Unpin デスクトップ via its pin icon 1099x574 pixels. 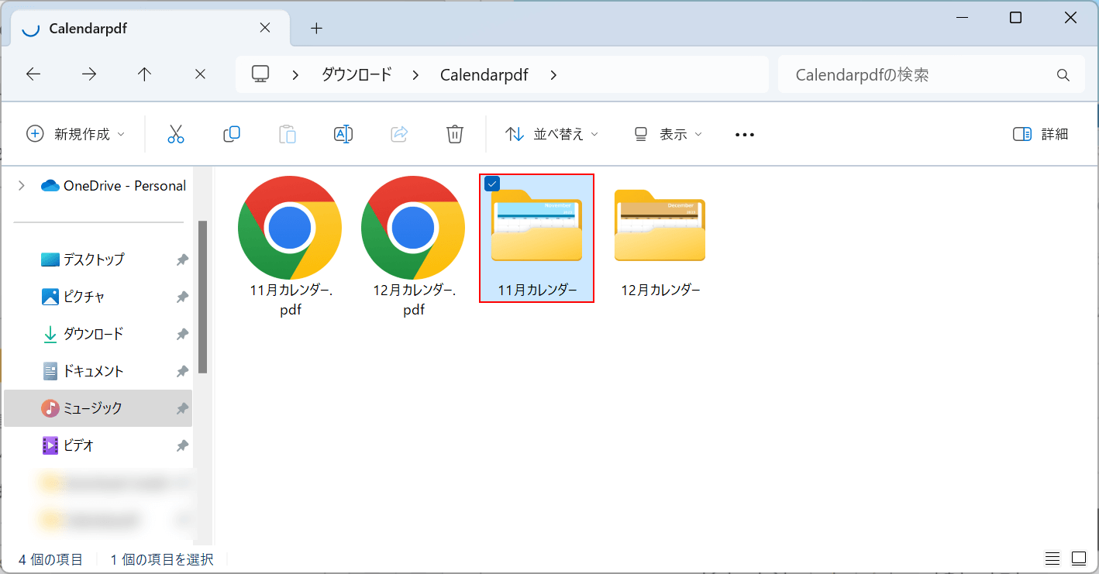click(182, 260)
